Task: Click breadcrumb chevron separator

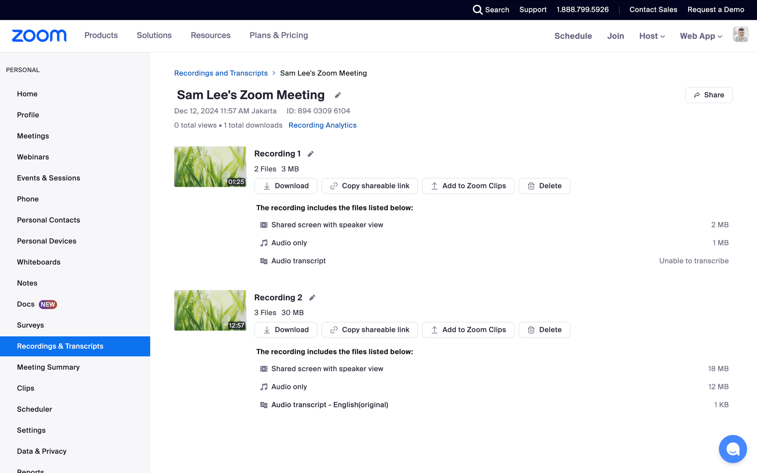Action: (x=274, y=73)
